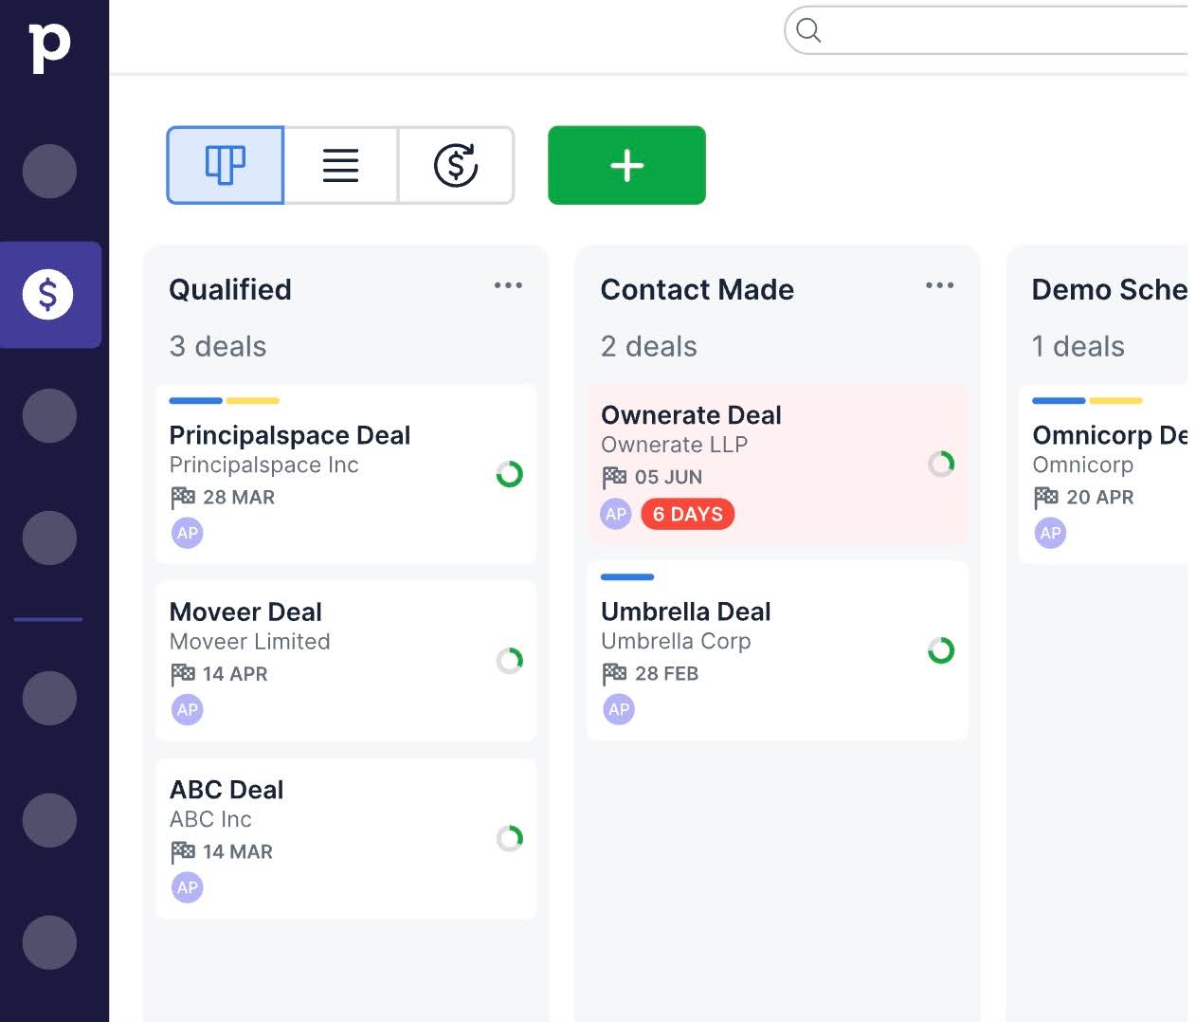Select the list view icon
1196x1022 pixels.
[x=339, y=165]
